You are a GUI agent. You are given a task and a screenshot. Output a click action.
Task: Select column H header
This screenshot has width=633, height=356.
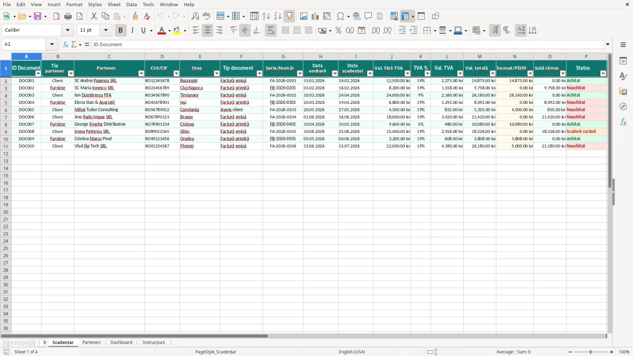coord(321,56)
